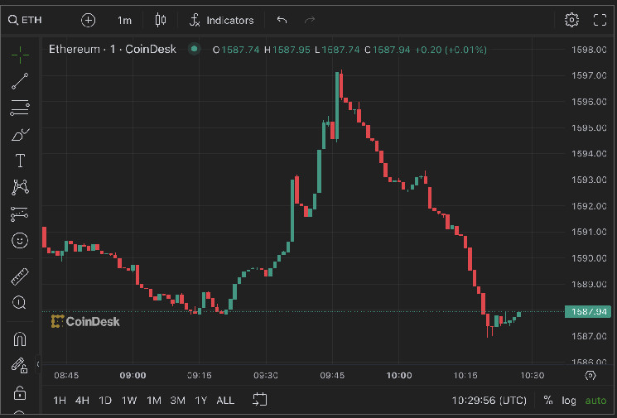Toggle stay in drawing mode
The height and width of the screenshot is (418, 617).
pos(19,365)
